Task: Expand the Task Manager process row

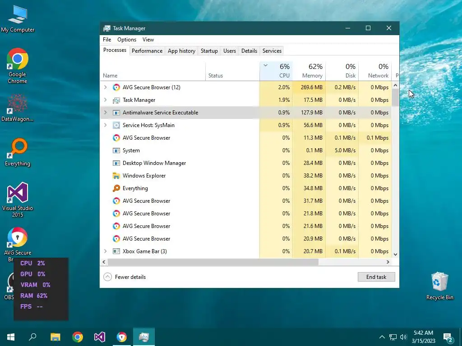Action: (x=106, y=100)
